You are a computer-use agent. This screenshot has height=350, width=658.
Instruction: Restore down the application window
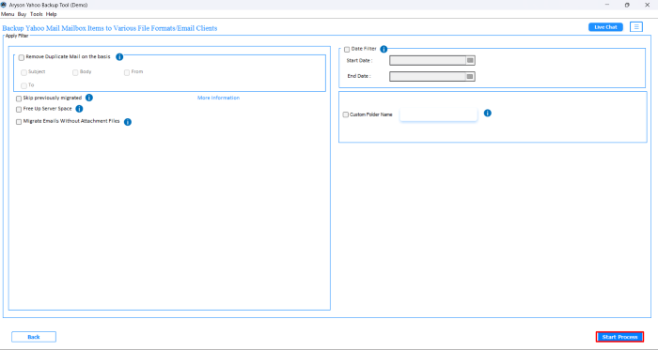coord(627,5)
